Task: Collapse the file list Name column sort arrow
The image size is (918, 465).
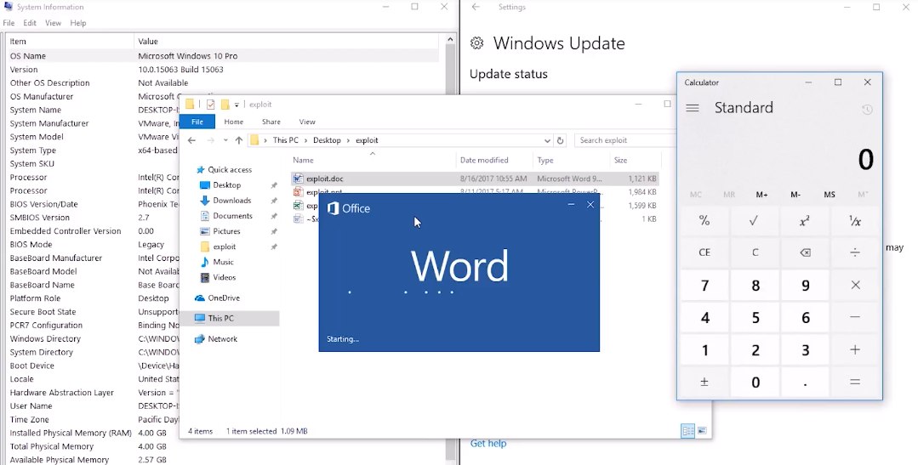Action: click(373, 153)
